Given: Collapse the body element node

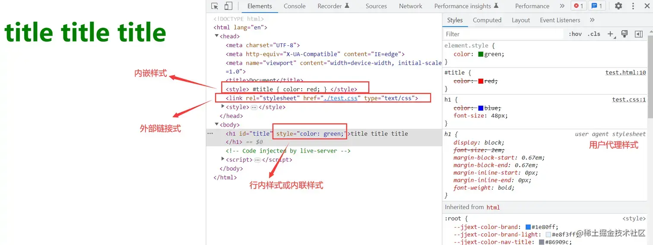Looking at the screenshot, I should [x=217, y=124].
